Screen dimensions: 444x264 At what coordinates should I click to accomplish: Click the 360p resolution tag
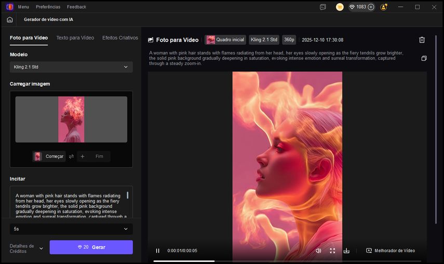(x=289, y=39)
